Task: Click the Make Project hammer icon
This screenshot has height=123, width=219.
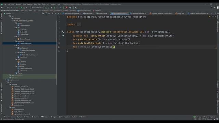Action: pos(17,8)
